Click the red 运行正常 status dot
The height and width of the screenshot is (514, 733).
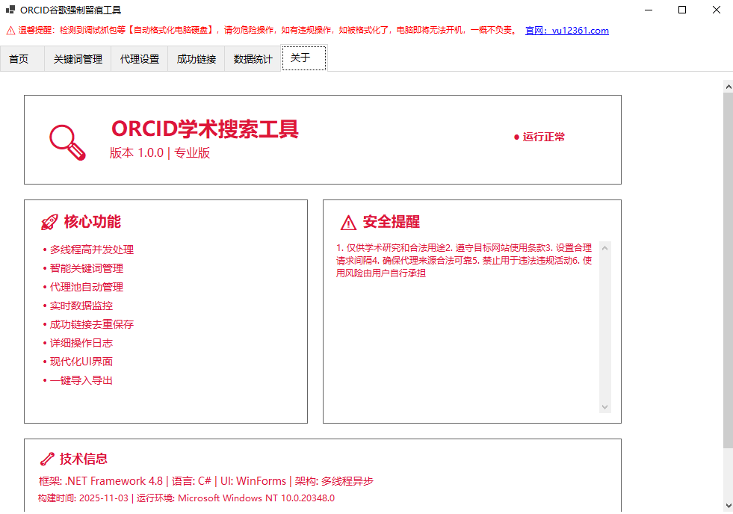(x=516, y=137)
